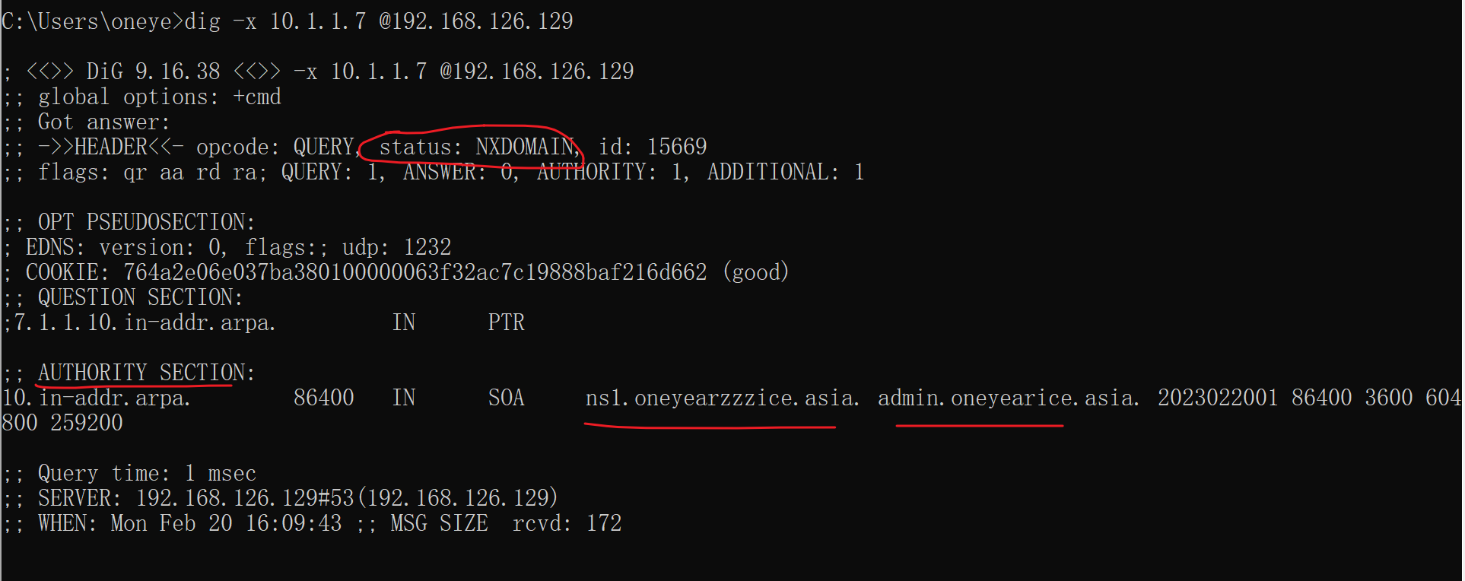Click the MSG SIZE rcvd value 172

pos(604,523)
